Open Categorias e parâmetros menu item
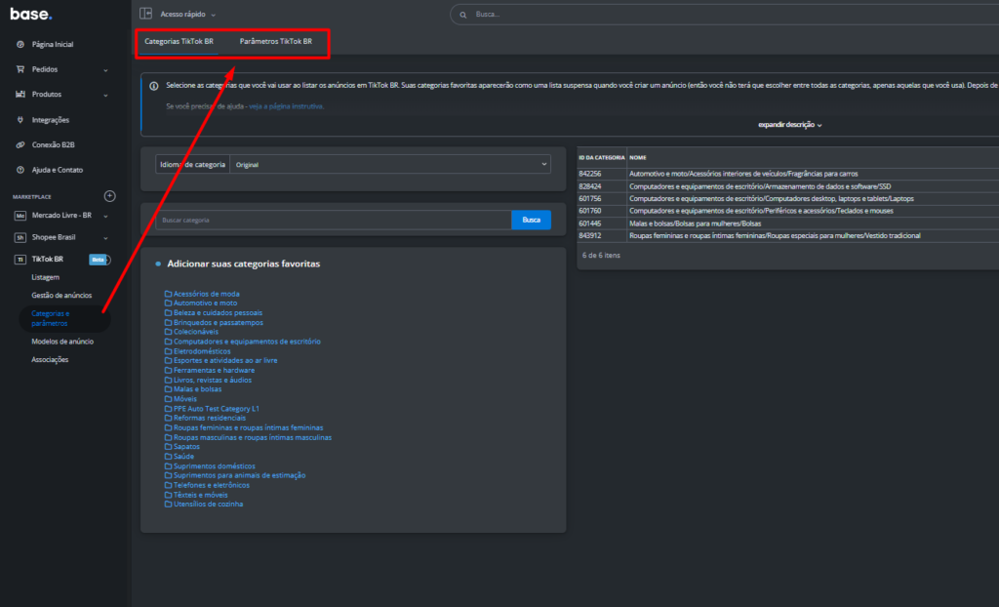Image resolution: width=999 pixels, height=607 pixels. pyautogui.click(x=63, y=318)
